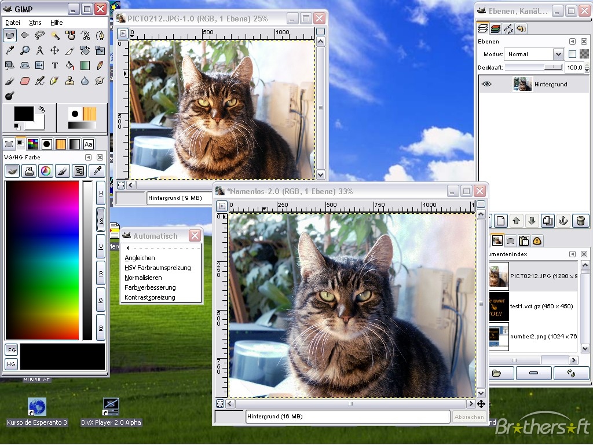Screen dimensions: 593x445
Task: Select the Bucket Fill tool
Action: pyautogui.click(x=70, y=65)
